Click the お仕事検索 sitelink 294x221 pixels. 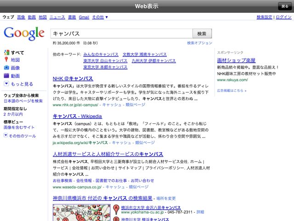pyautogui.click(x=62, y=180)
